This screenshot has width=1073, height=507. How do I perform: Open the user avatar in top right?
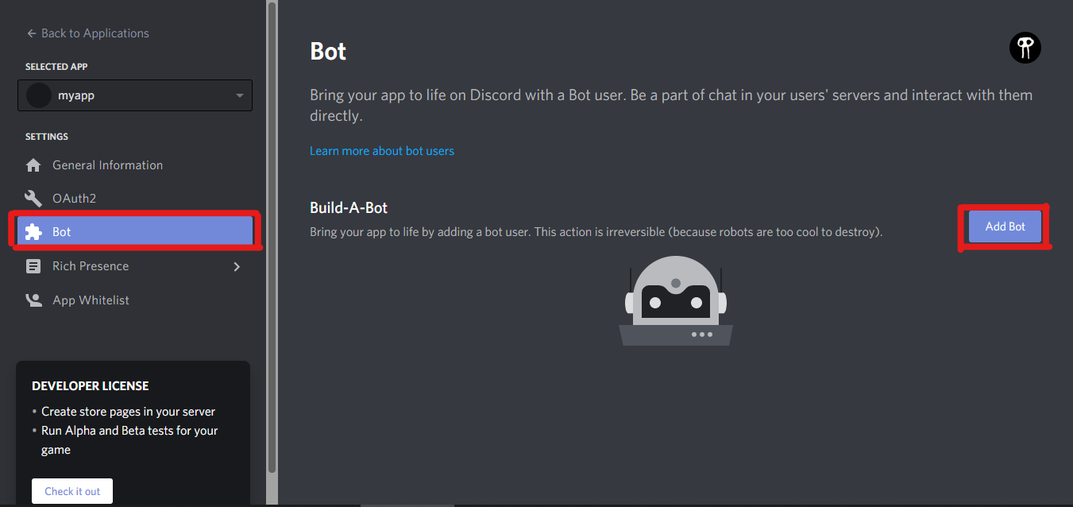point(1025,48)
